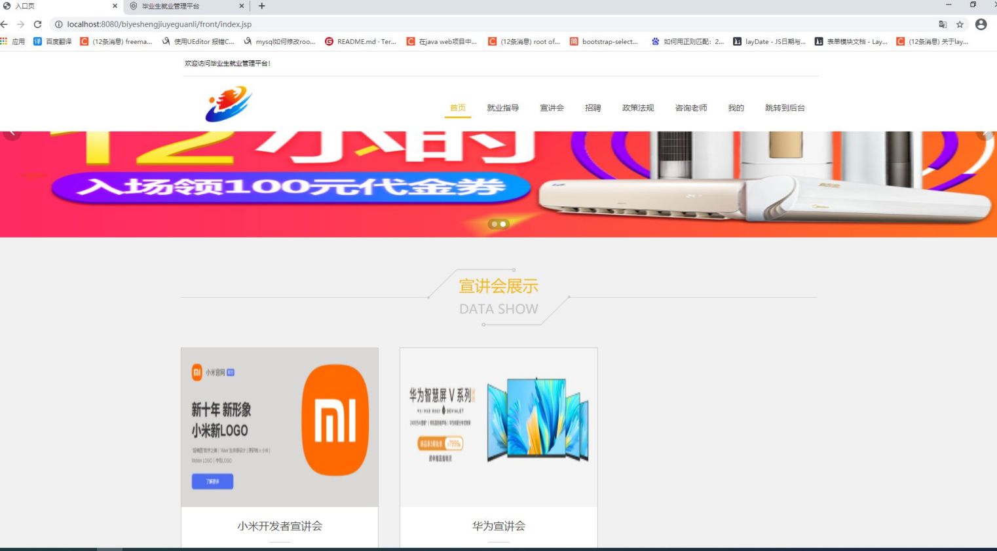Restore the browser window size

(973, 5)
